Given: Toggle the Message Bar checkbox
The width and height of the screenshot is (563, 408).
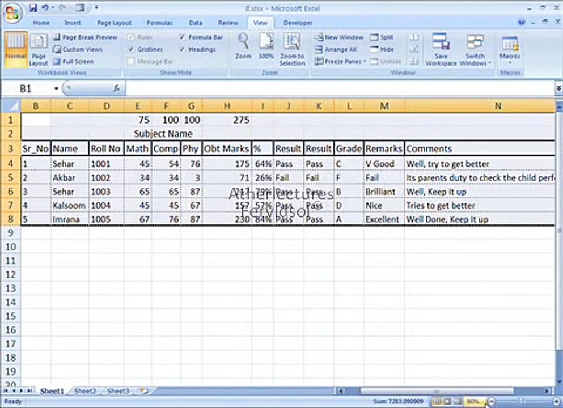Looking at the screenshot, I should tap(131, 61).
